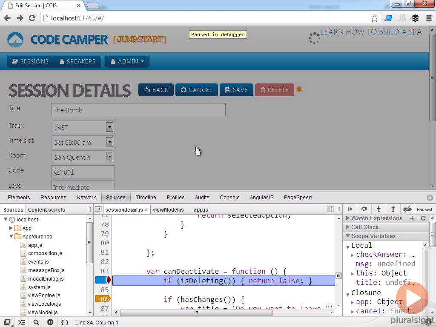Click the Title input field
Screen dimensions: 436x327
click(138, 110)
